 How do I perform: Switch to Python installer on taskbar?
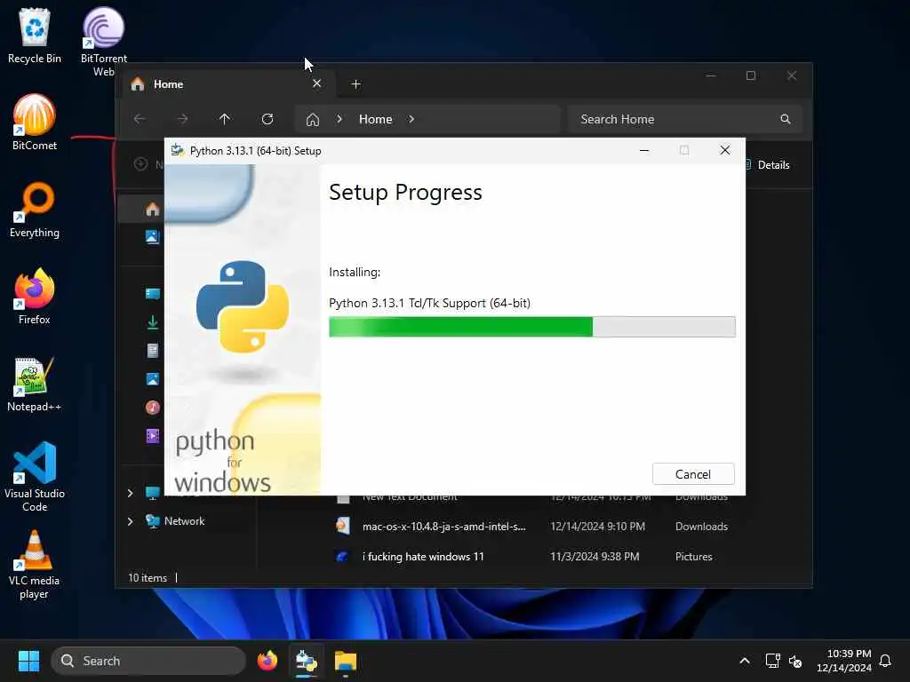[x=307, y=661]
